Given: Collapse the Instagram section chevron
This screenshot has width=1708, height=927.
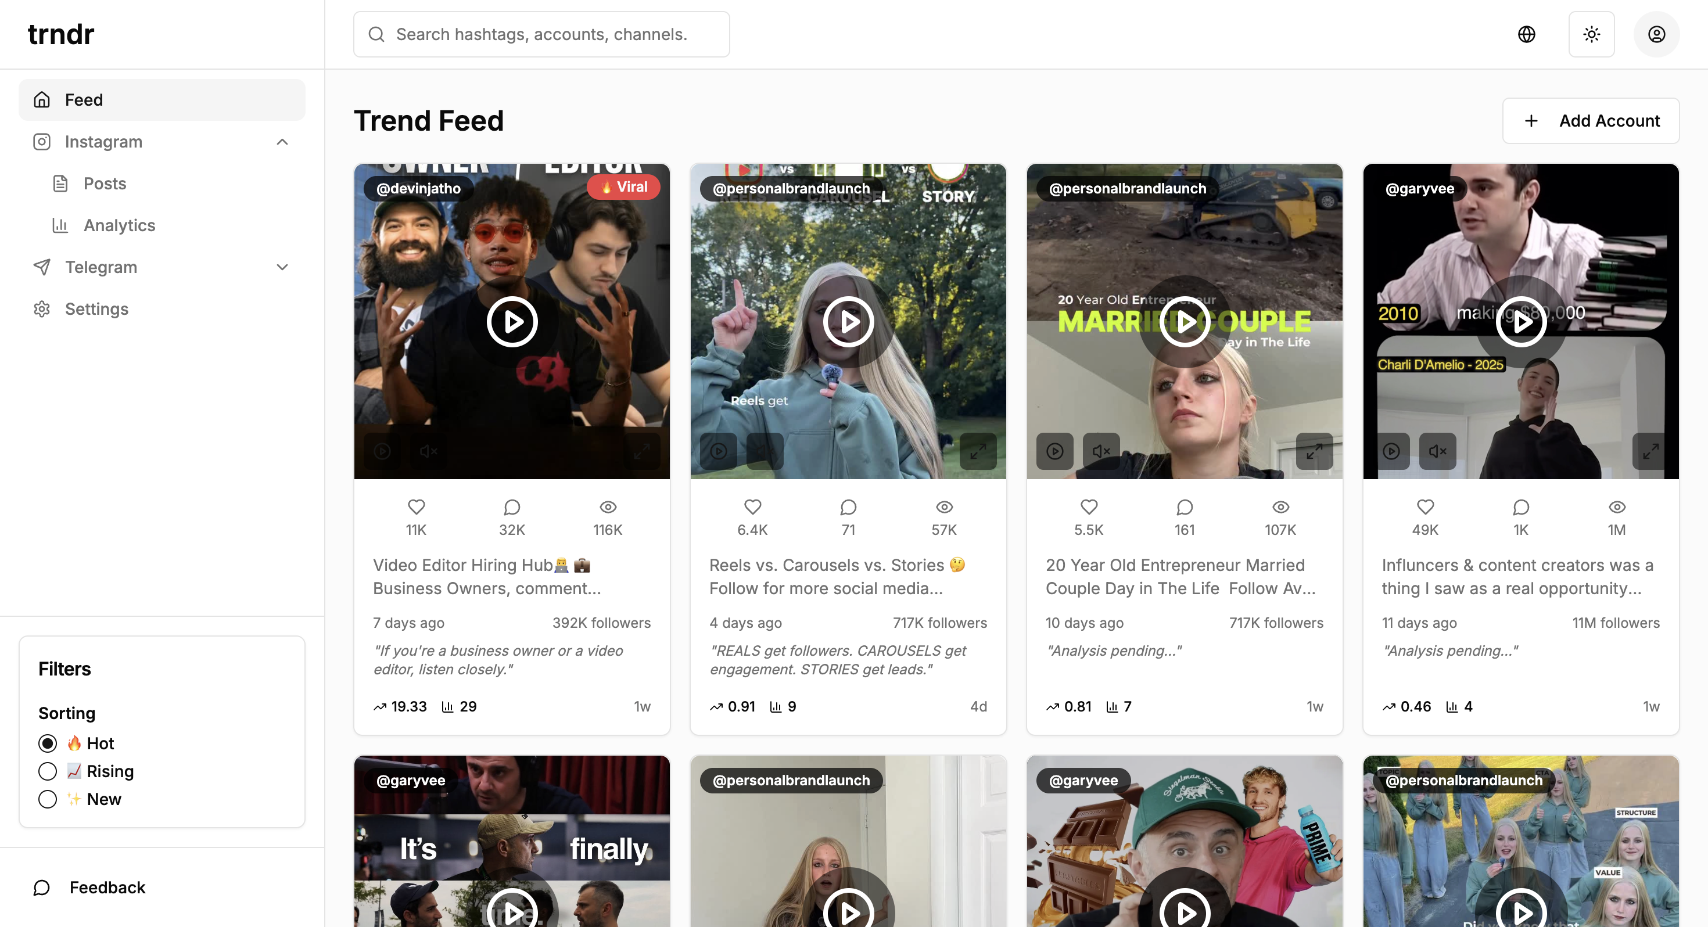Looking at the screenshot, I should [282, 141].
